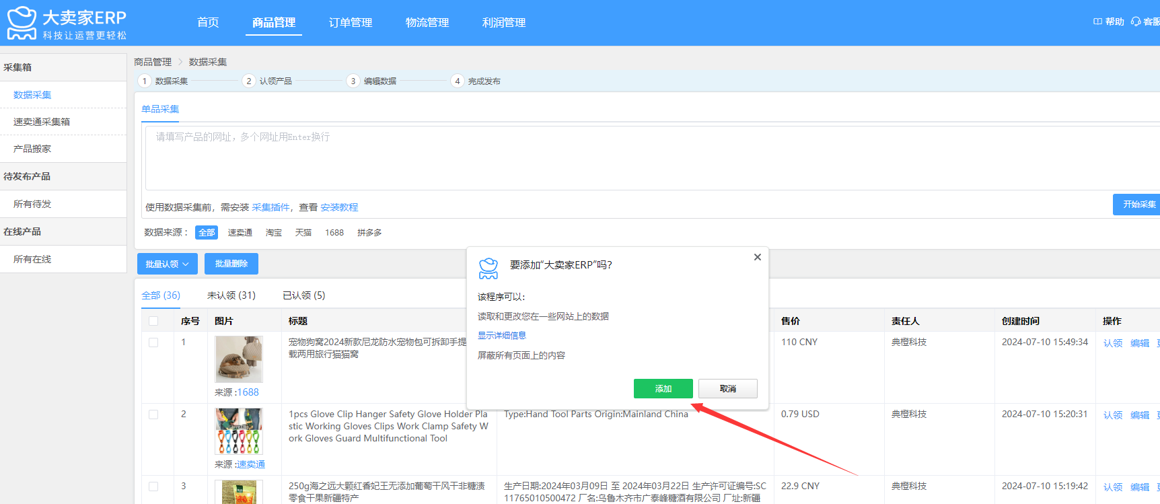The image size is (1160, 504).
Task: Open the 利润管理 top menu
Action: pos(504,22)
